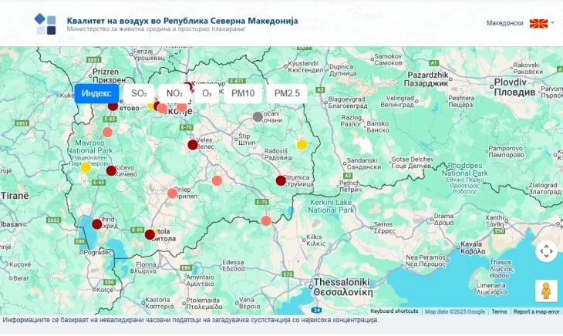Click the Macedonian flag dropdown arrow
Image resolution: width=563 pixels, height=336 pixels.
pos(552,23)
